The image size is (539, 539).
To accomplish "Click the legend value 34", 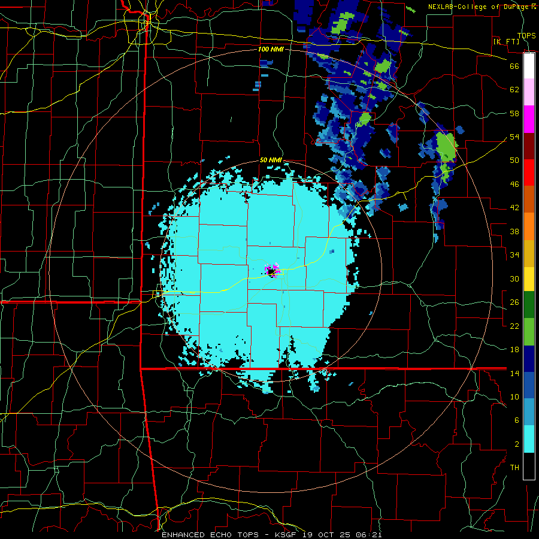I will click(514, 255).
